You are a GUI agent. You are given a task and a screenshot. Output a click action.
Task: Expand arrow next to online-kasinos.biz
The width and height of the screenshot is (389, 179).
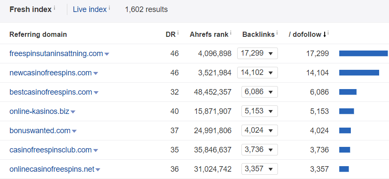73,112
